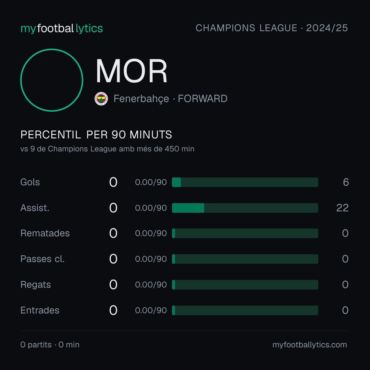Click the 0 partits · 0 min text
The image size is (370, 370).
(x=50, y=345)
